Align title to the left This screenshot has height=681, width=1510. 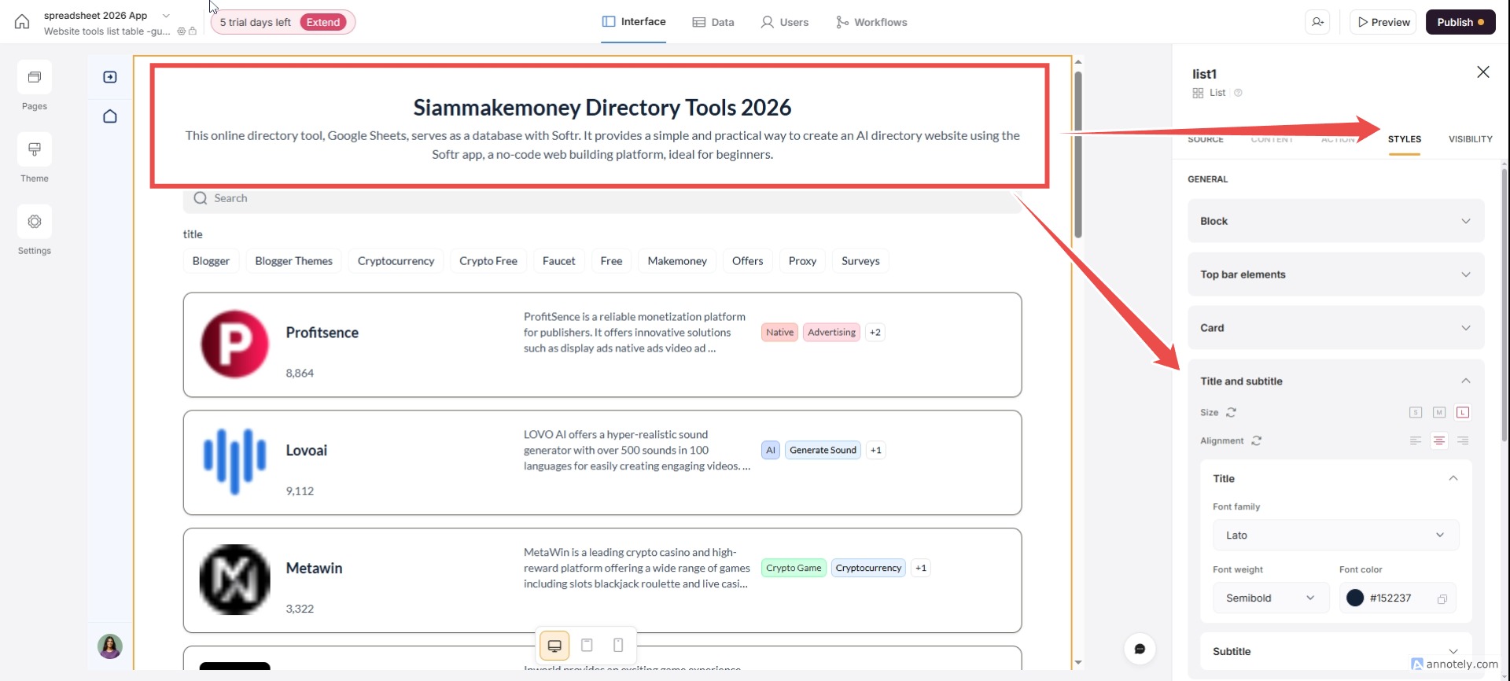click(x=1416, y=440)
